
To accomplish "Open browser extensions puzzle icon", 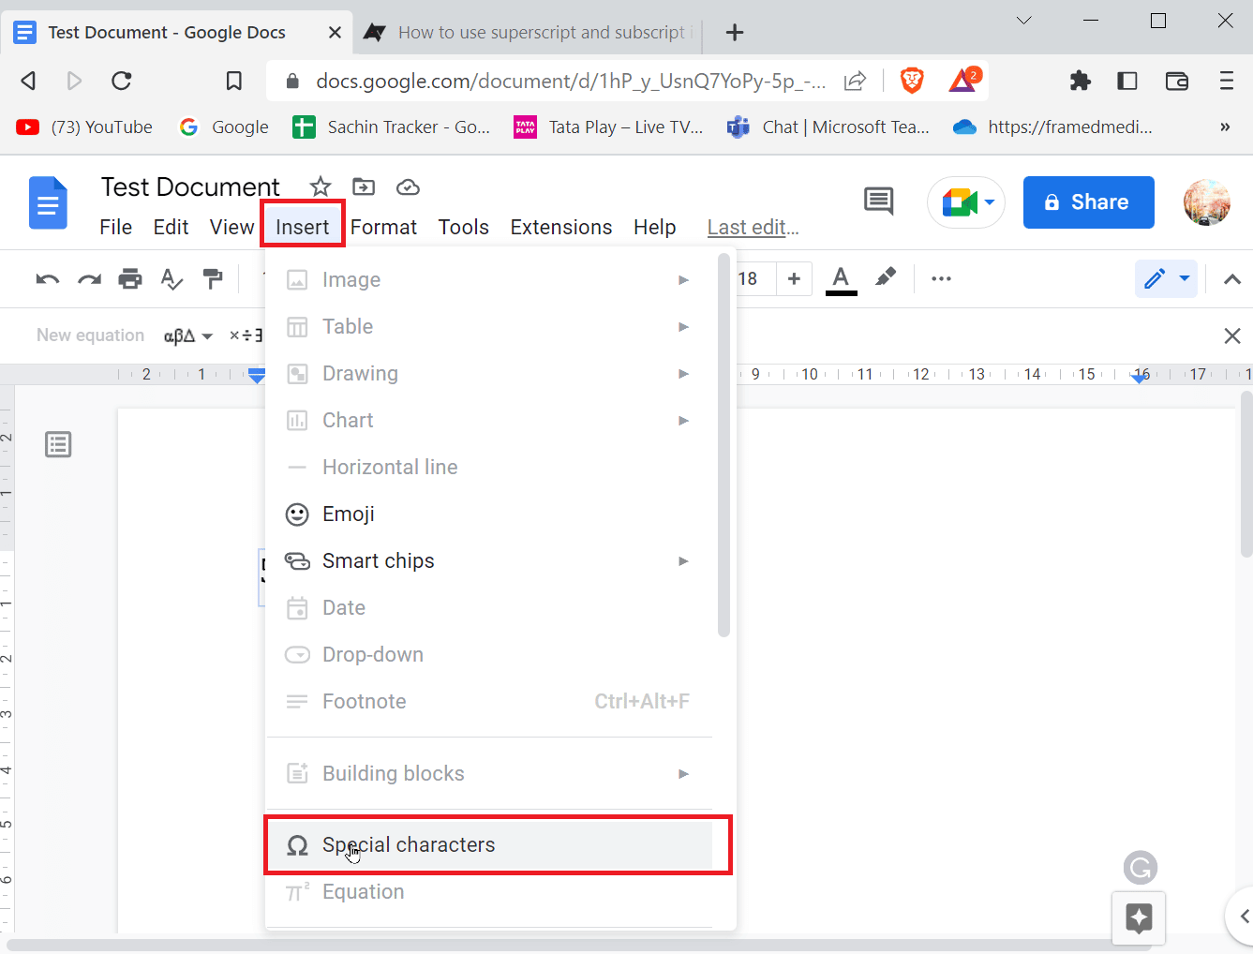I will coord(1081,82).
